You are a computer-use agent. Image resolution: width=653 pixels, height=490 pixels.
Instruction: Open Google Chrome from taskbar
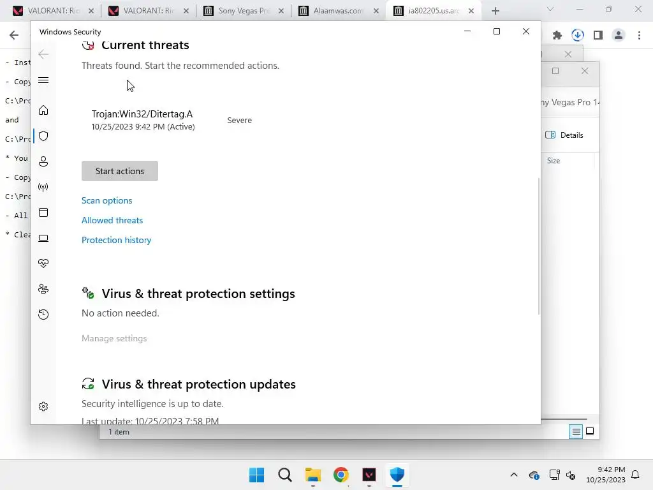pyautogui.click(x=341, y=475)
